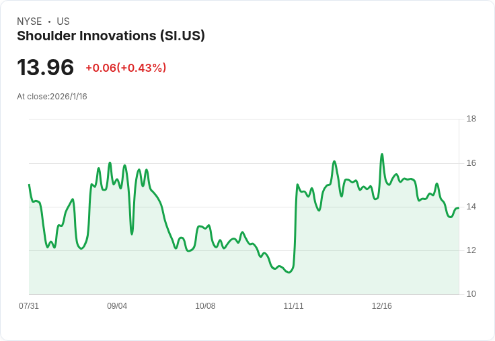495x341 pixels.
Task: Click the lowest trough before 11/11
Action: tap(289, 273)
